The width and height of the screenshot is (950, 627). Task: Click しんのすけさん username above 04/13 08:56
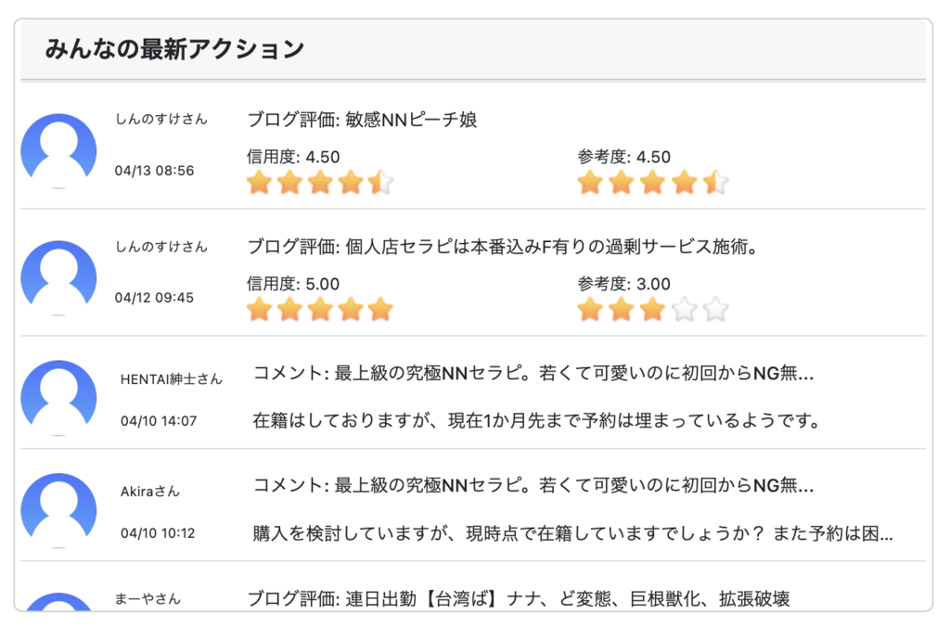click(161, 120)
